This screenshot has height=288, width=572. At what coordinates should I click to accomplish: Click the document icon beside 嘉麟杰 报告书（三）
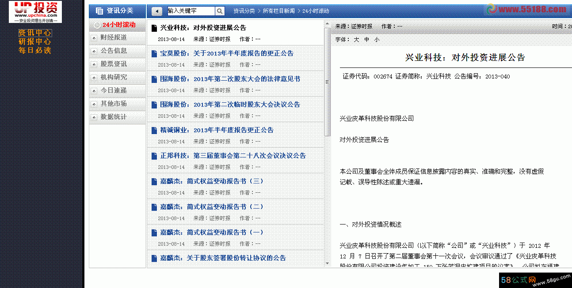(154, 182)
